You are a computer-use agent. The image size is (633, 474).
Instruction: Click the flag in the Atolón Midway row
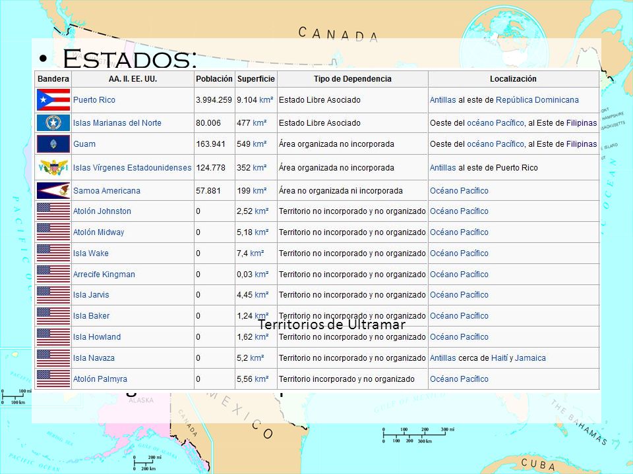(x=53, y=232)
